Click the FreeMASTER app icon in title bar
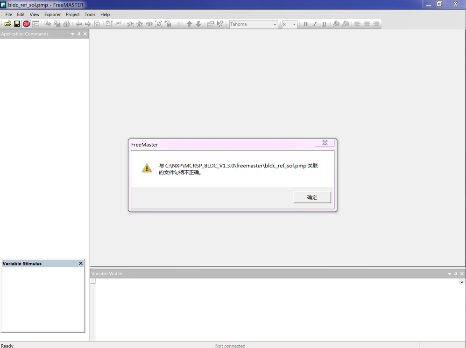This screenshot has width=466, height=348. pos(3,5)
